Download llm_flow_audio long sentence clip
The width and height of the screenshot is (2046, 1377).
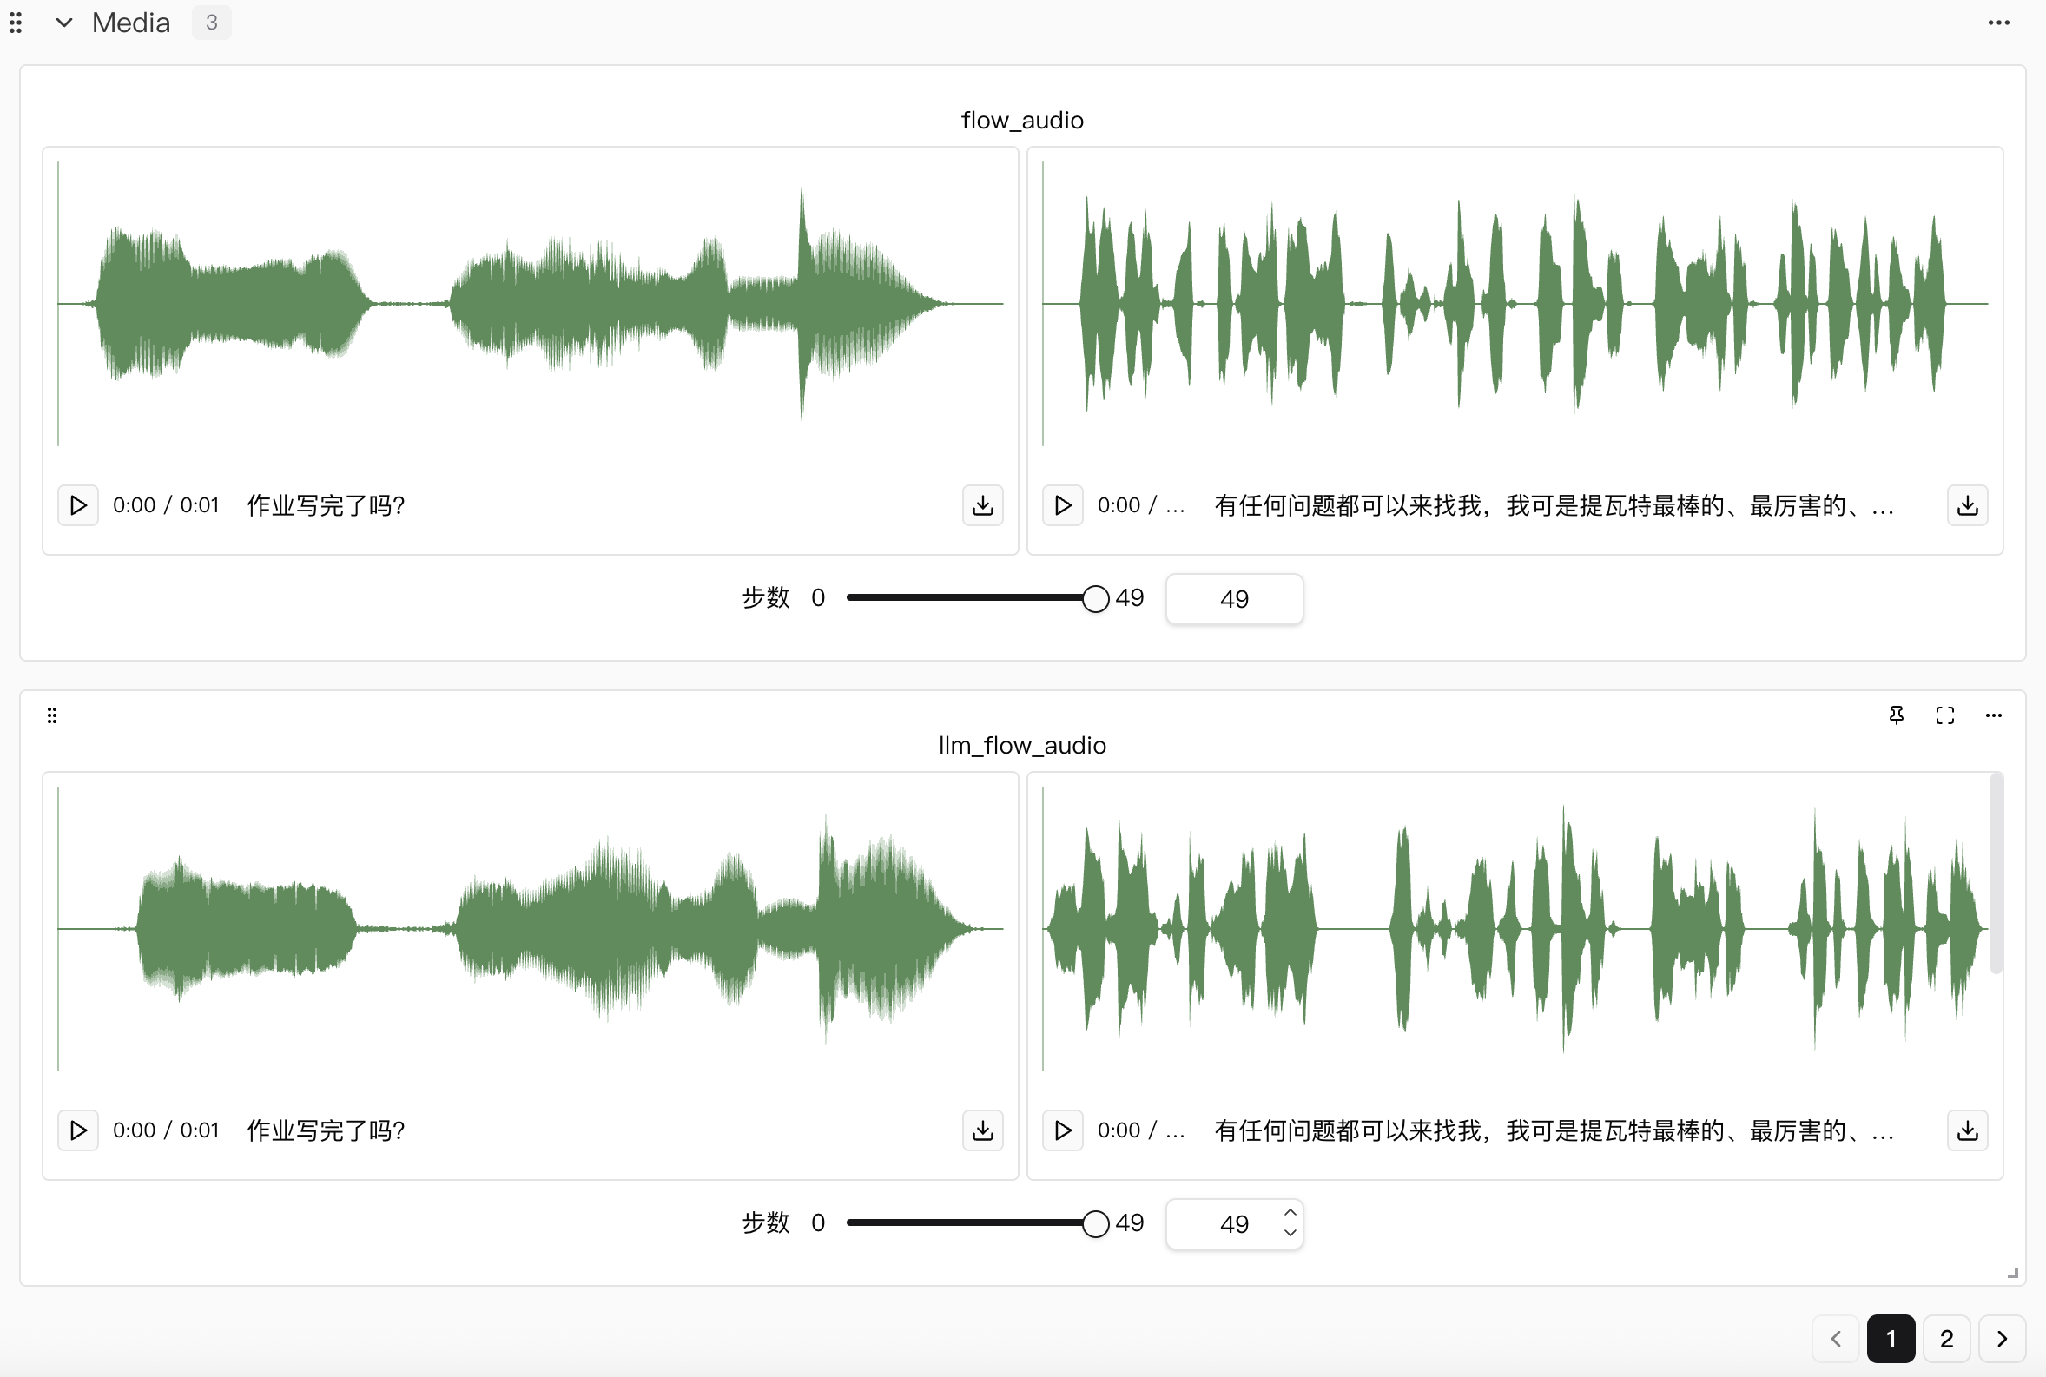(1967, 1130)
